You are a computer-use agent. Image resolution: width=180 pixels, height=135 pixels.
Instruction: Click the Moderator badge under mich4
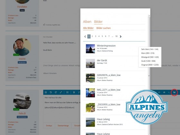click(22, 62)
